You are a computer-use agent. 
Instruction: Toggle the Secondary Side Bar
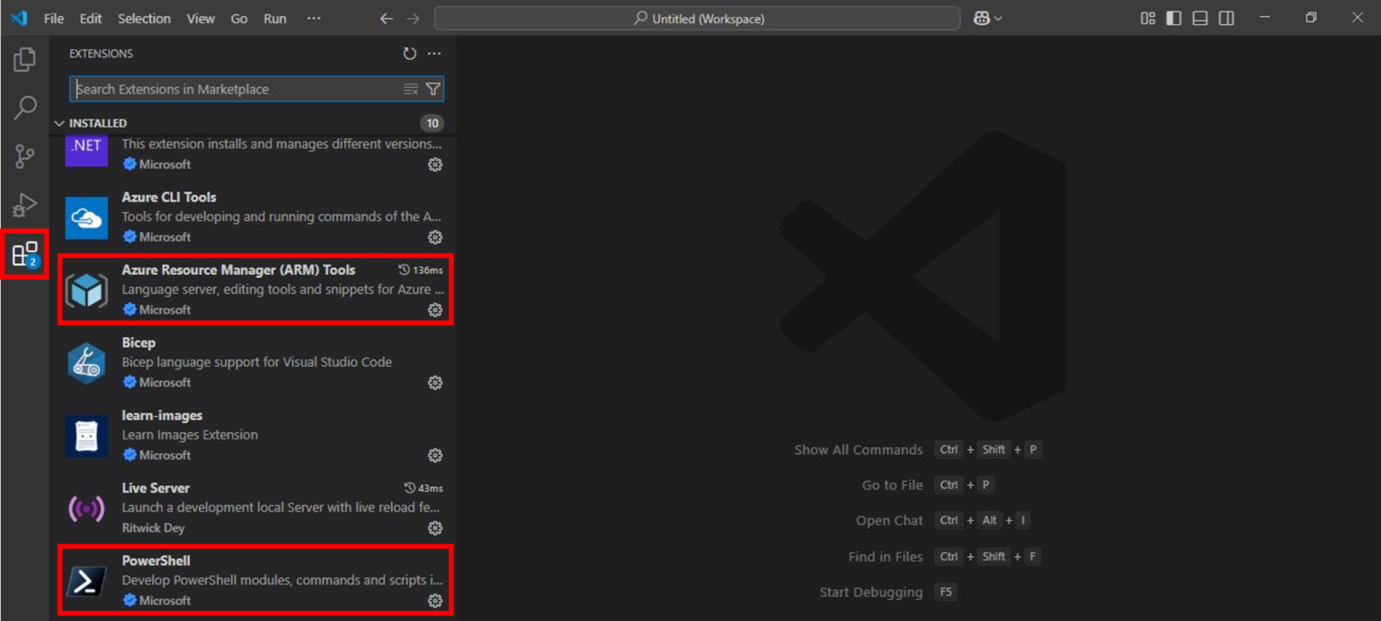pyautogui.click(x=1225, y=17)
